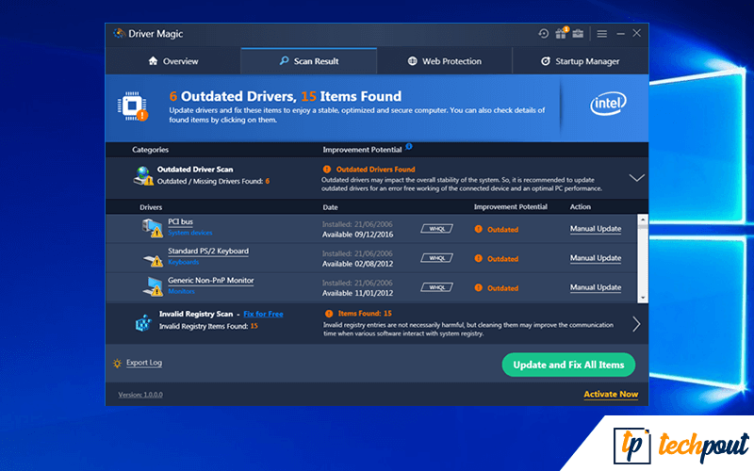Minimize the Driver Magic window
754x471 pixels.
point(620,34)
